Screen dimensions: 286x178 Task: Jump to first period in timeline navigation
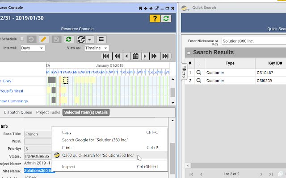tap(106, 56)
